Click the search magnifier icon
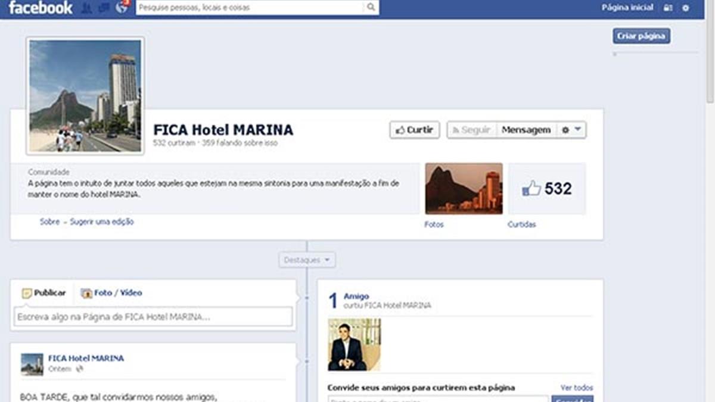 click(x=371, y=8)
